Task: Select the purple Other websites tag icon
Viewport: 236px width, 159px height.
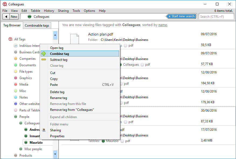Action: [16, 104]
